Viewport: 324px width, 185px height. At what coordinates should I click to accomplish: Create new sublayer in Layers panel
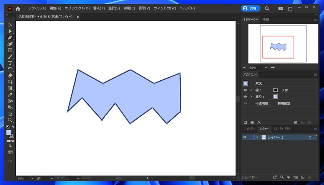[x=296, y=177]
